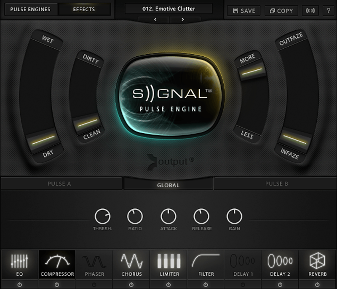Viewport: 337px width, 289px height.
Task: Click the Outfaze label at slider top
Action: pos(291,39)
